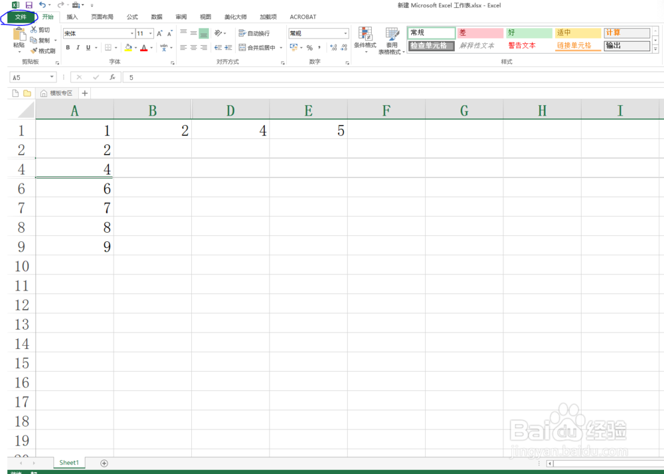Toggle center text alignment
Screen dimensions: 664x474
click(193, 47)
